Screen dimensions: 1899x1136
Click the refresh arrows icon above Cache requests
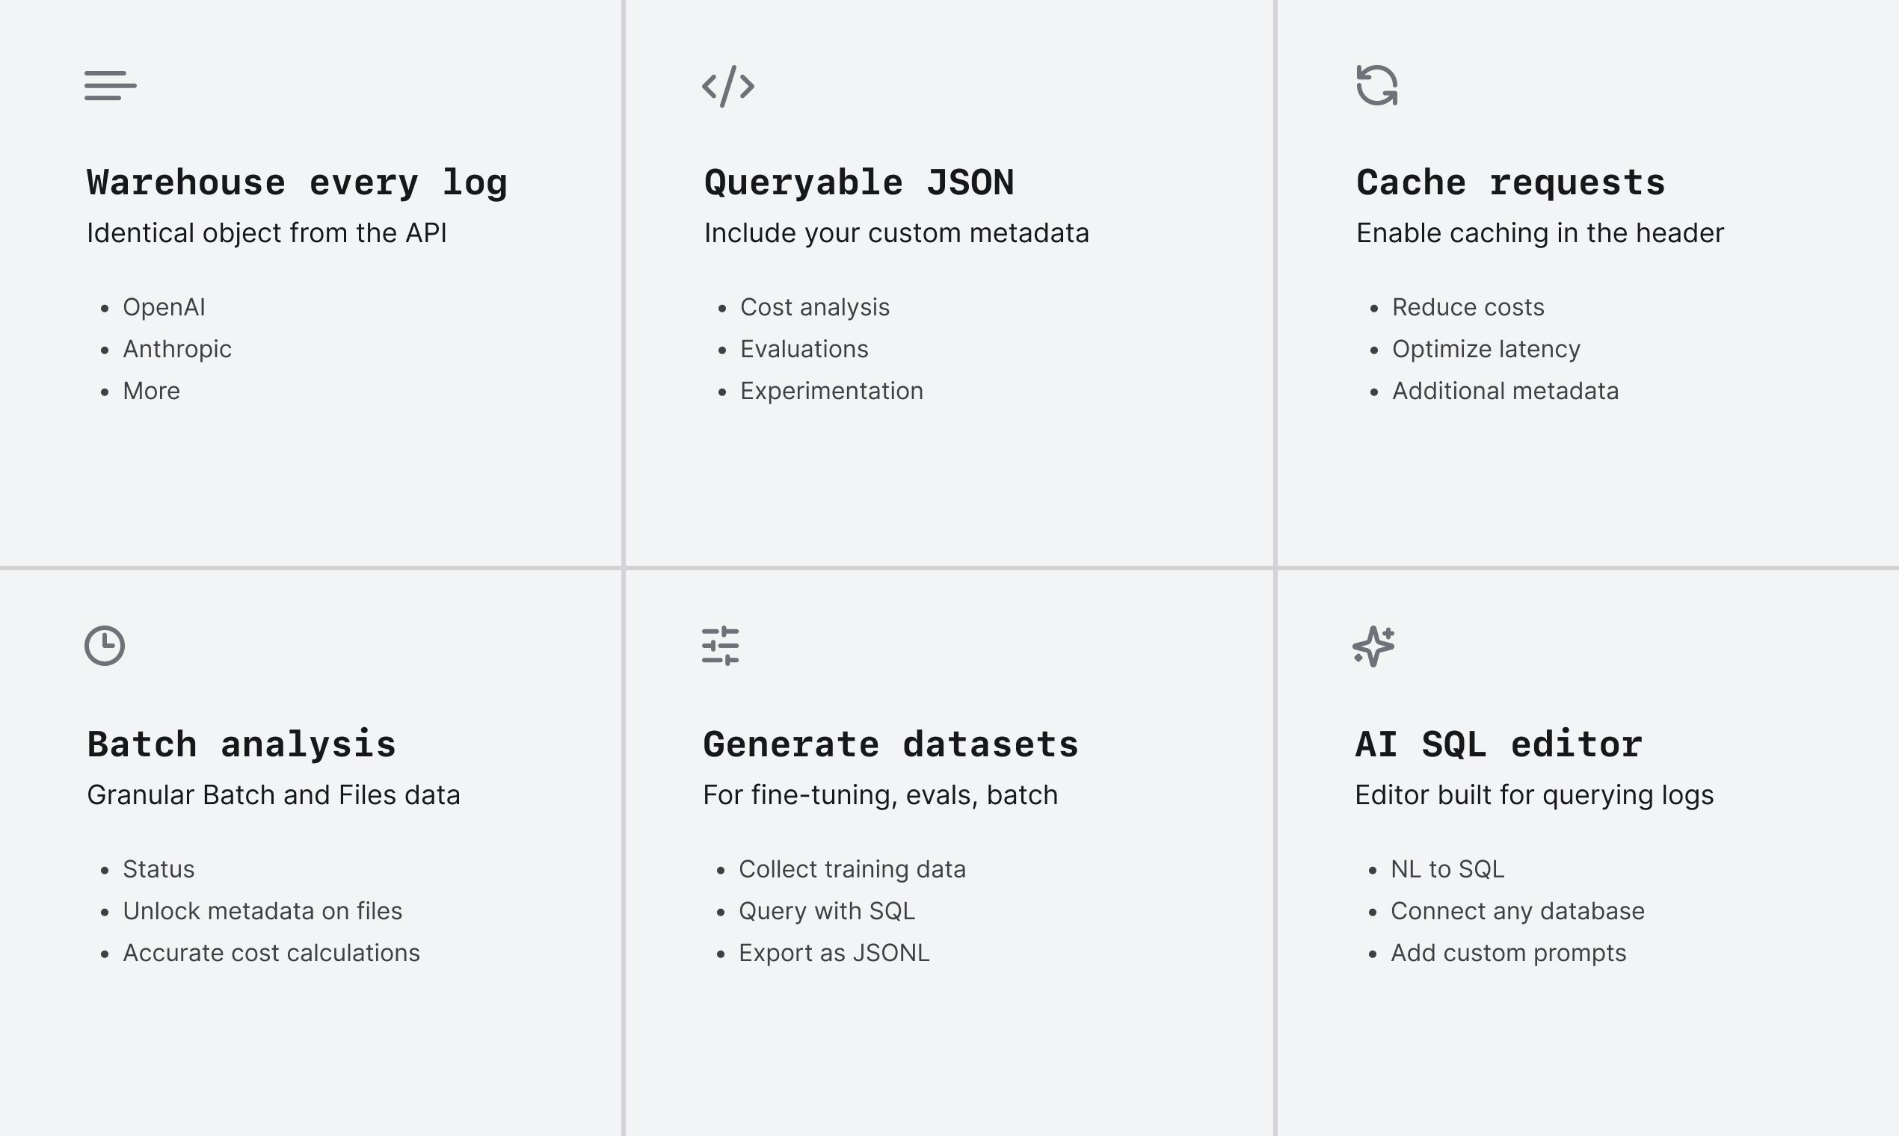pyautogui.click(x=1377, y=85)
